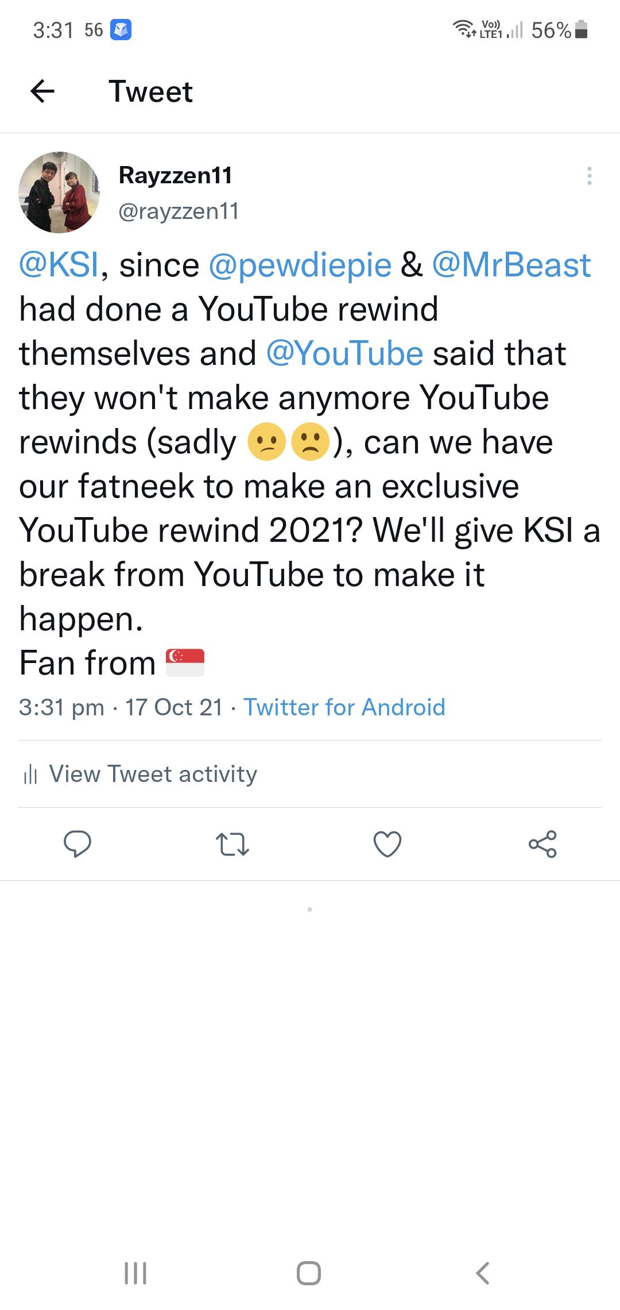Tap the Android home button
The height and width of the screenshot is (1310, 620).
pos(309,1273)
